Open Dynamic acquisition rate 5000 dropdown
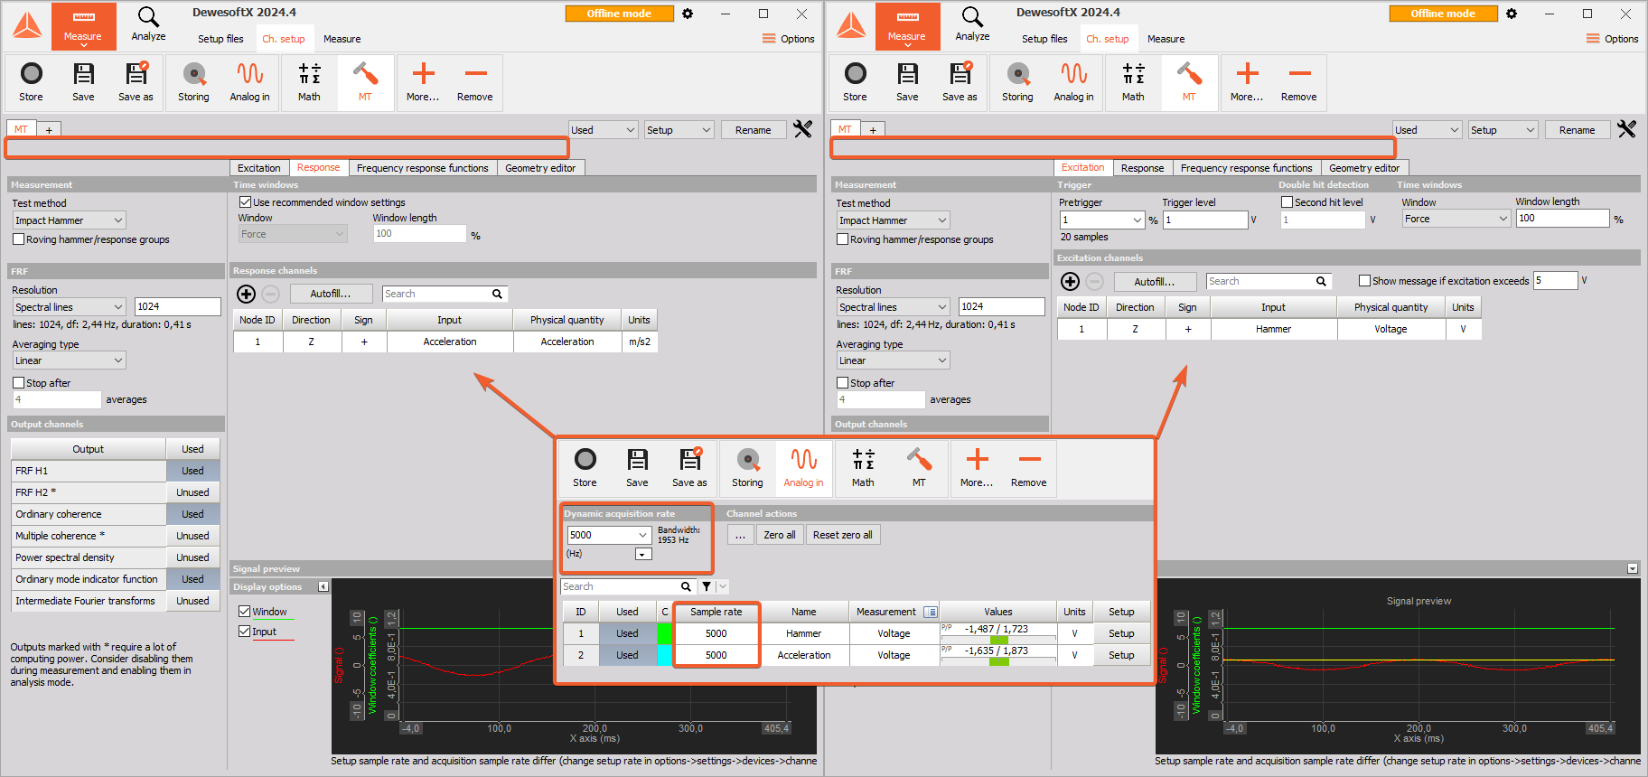Screen dimensions: 1648x777 tap(608, 535)
